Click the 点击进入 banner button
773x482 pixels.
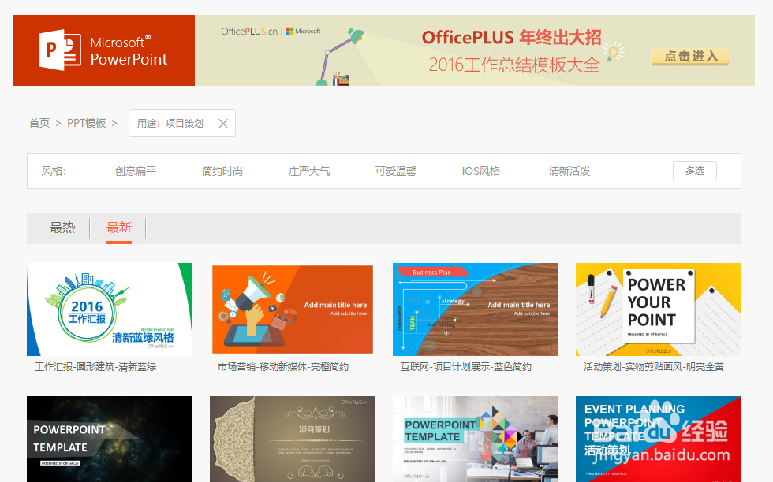click(689, 57)
